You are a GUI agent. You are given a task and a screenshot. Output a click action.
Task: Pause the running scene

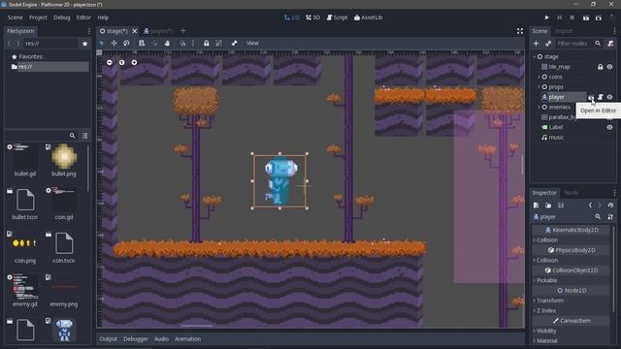point(559,17)
